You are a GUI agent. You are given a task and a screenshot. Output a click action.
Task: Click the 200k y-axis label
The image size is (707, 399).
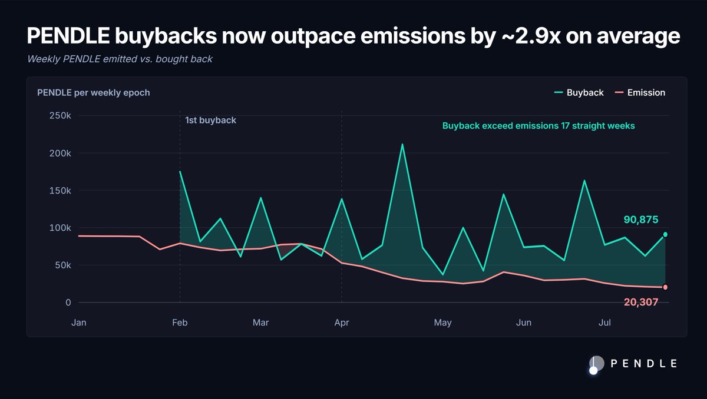(60, 153)
